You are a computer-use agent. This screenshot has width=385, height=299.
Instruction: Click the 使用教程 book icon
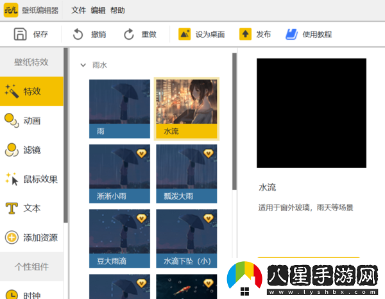pos(292,34)
